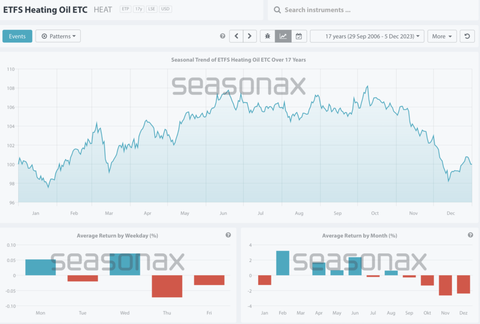Go to previous period with left arrow
Viewport: 480px width, 324px height.
click(x=236, y=36)
